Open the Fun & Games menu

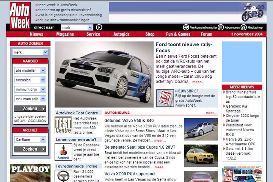click(178, 34)
